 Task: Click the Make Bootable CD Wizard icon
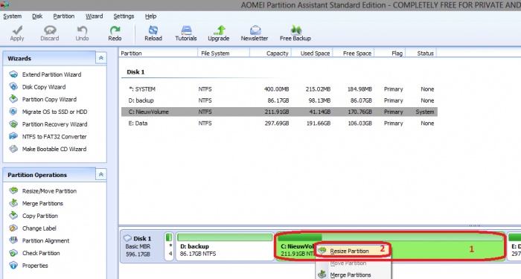(x=13, y=149)
